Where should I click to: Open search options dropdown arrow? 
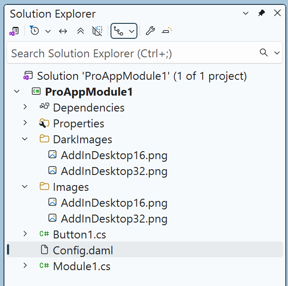(277, 53)
